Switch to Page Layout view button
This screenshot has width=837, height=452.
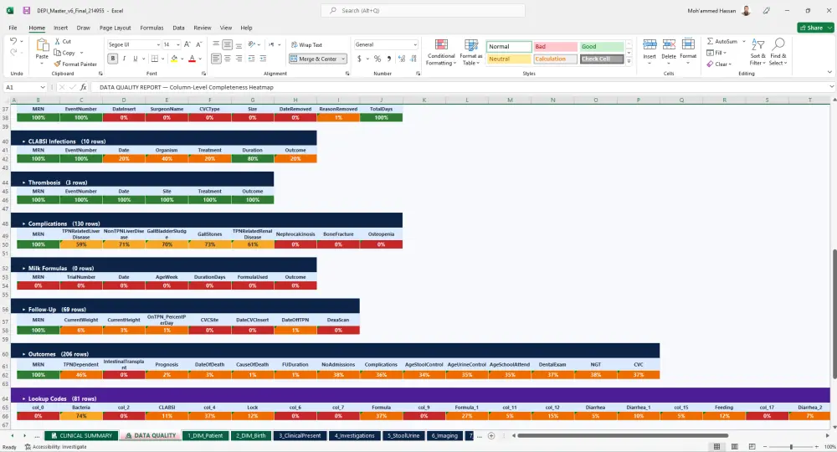tap(735, 447)
